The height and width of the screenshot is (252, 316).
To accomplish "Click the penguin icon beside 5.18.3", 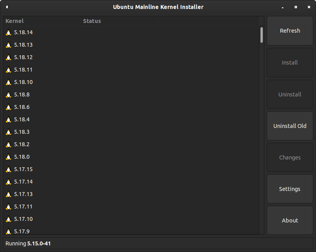I will click(9, 132).
